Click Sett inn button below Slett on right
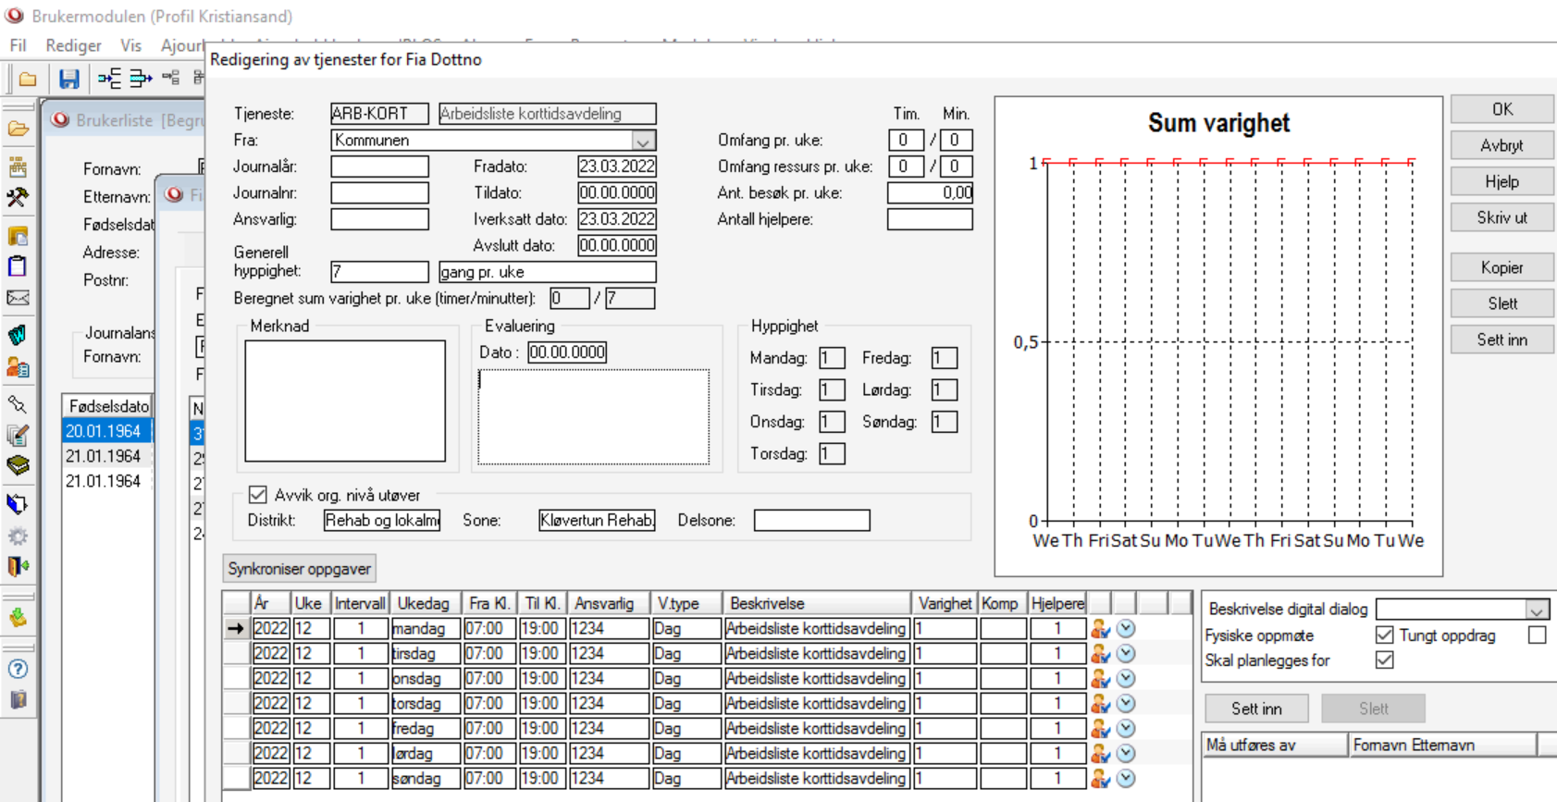Image resolution: width=1557 pixels, height=802 pixels. [1502, 339]
